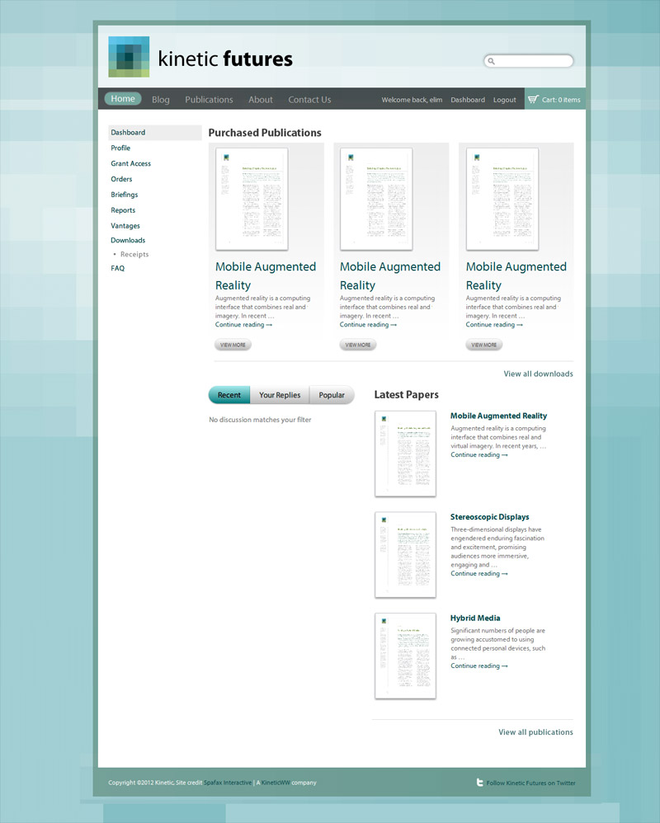Switch to the Popular discussions tab
The image size is (660, 823).
[x=332, y=395]
